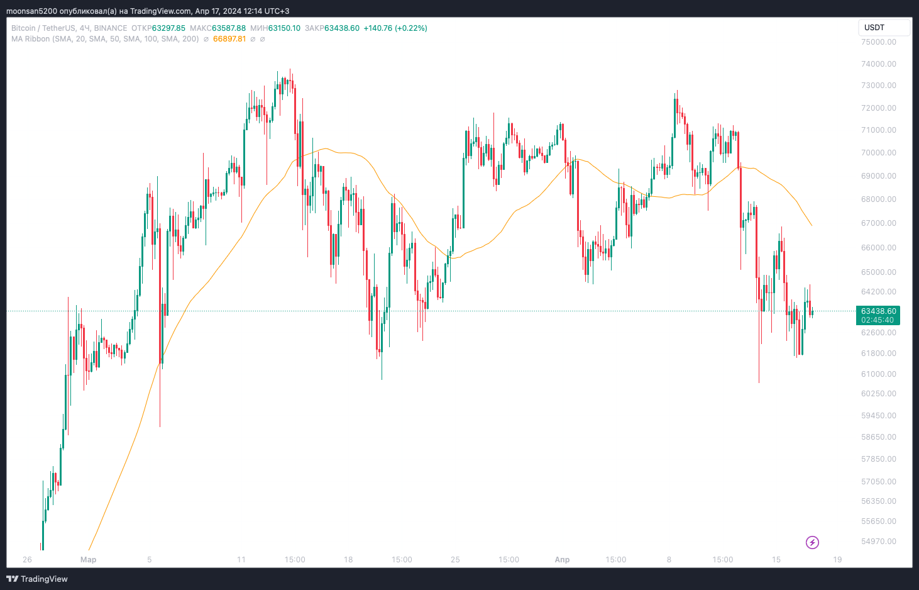The height and width of the screenshot is (590, 919).
Task: Click the Мар month label on time axis
Action: (89, 560)
